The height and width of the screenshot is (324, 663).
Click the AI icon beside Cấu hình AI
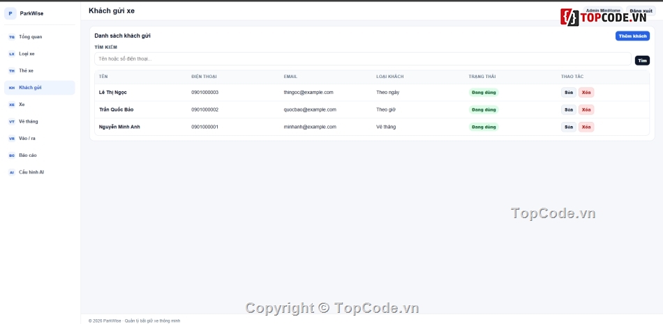click(x=12, y=172)
